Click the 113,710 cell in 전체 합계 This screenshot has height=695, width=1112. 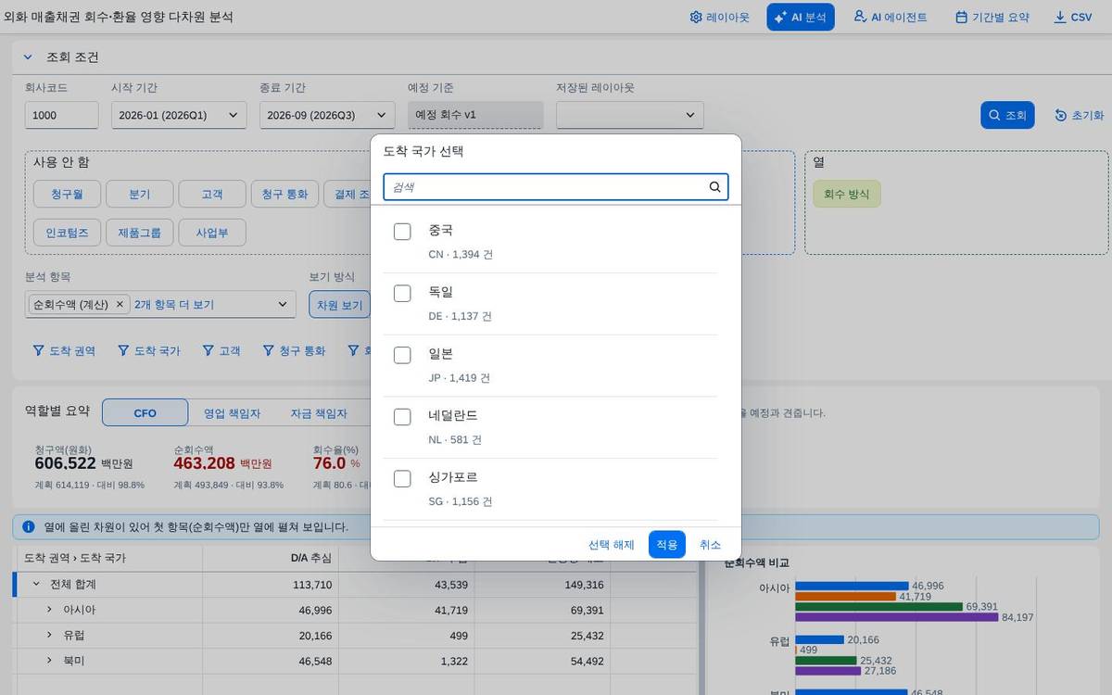(270, 585)
